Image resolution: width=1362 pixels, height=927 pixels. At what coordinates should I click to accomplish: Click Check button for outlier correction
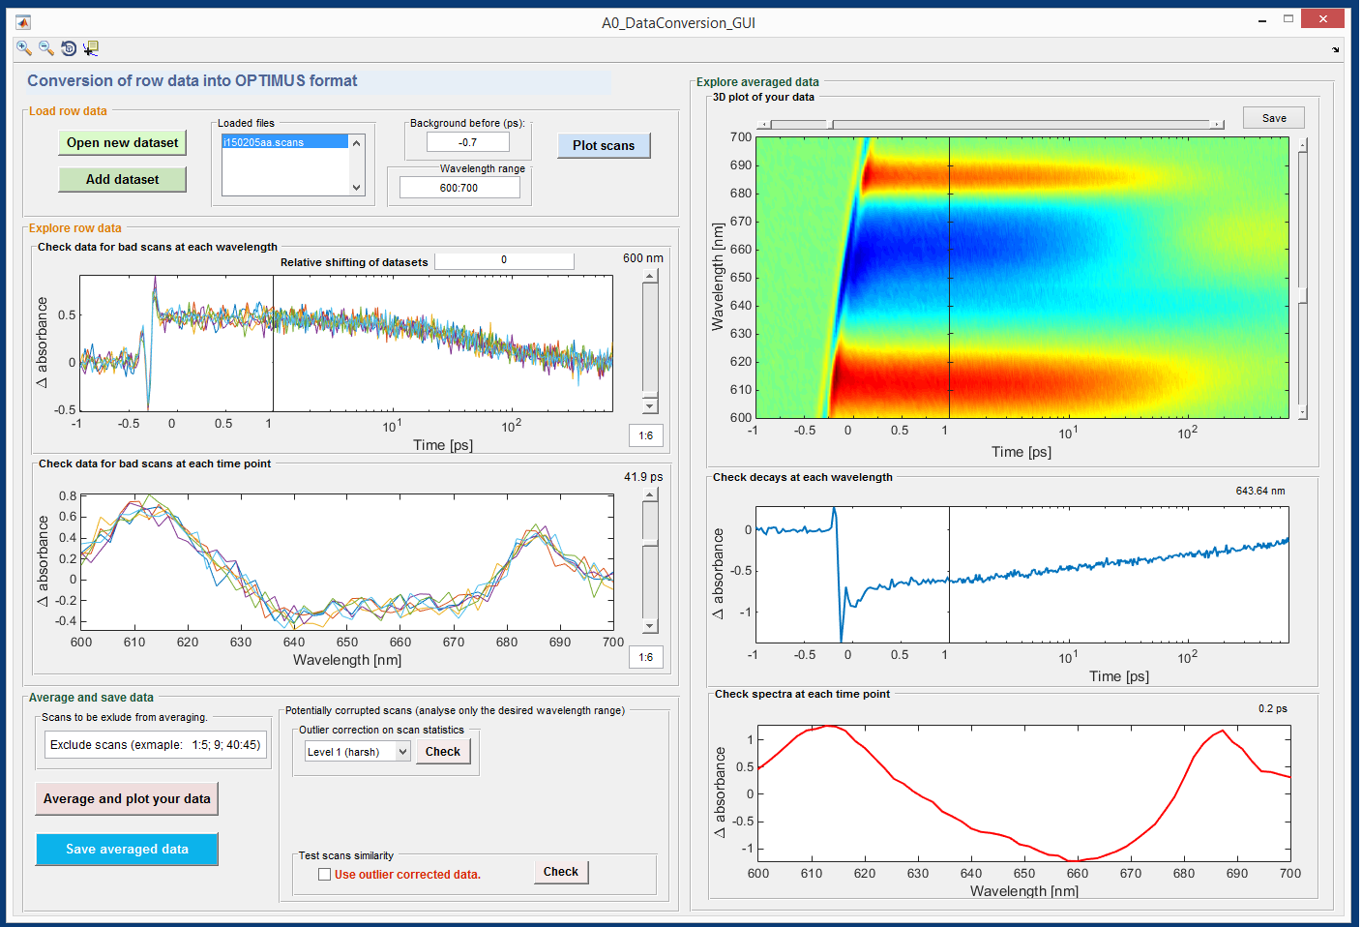coord(443,752)
